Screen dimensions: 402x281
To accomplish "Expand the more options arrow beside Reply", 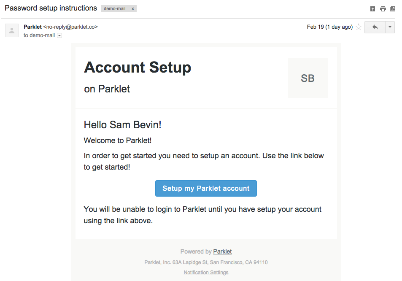I will point(390,27).
